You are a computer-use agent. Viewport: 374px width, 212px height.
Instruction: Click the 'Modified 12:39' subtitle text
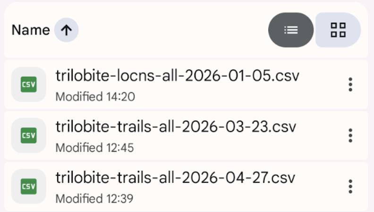[94, 199]
